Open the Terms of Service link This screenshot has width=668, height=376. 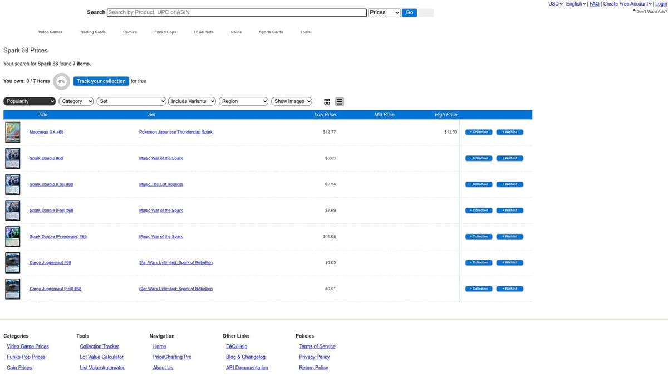(317, 346)
